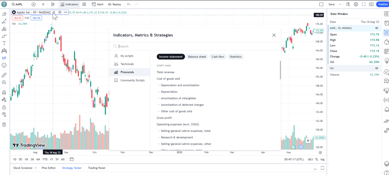This screenshot has width=389, height=175.
Task: Maximize the bottom panel
Action: (x=323, y=168)
